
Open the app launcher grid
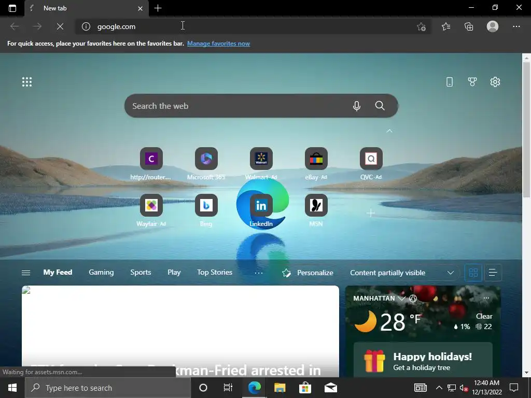27,82
